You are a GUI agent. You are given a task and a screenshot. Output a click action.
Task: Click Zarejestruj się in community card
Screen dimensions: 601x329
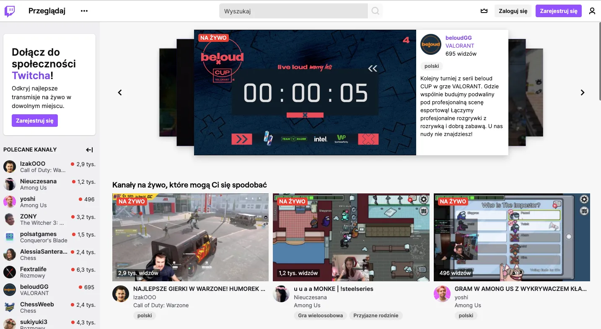tap(35, 121)
